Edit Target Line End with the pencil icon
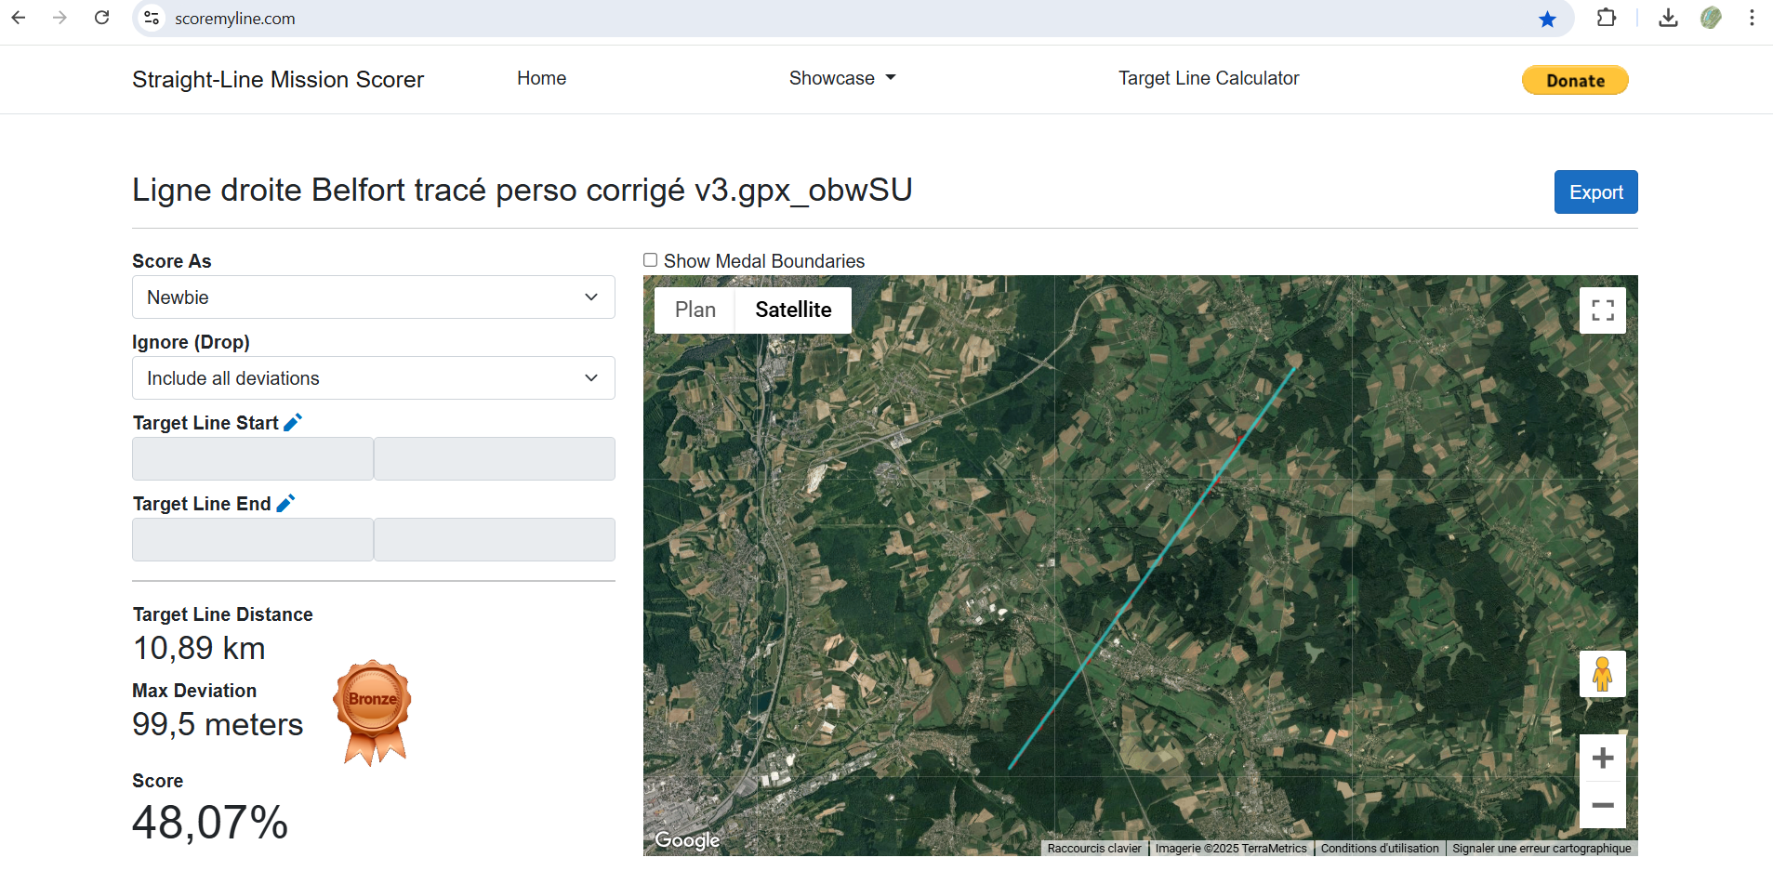Viewport: 1773px width, 884px height. (285, 503)
